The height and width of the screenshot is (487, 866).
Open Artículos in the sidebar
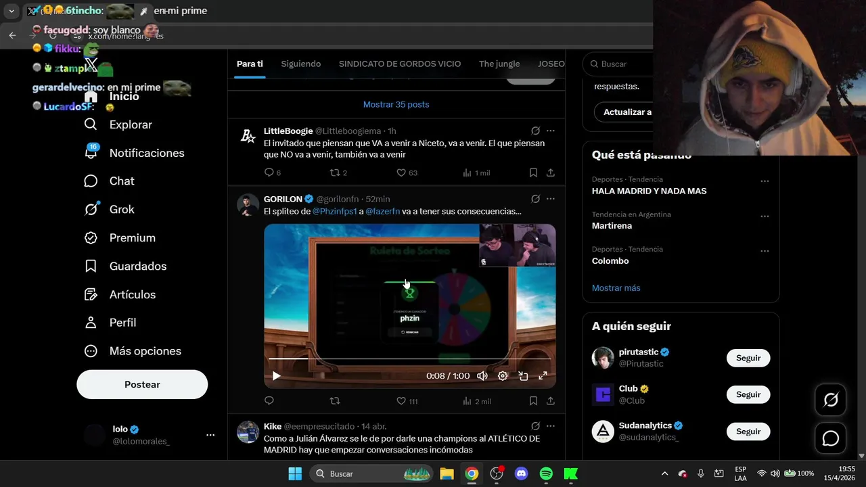pos(120,295)
